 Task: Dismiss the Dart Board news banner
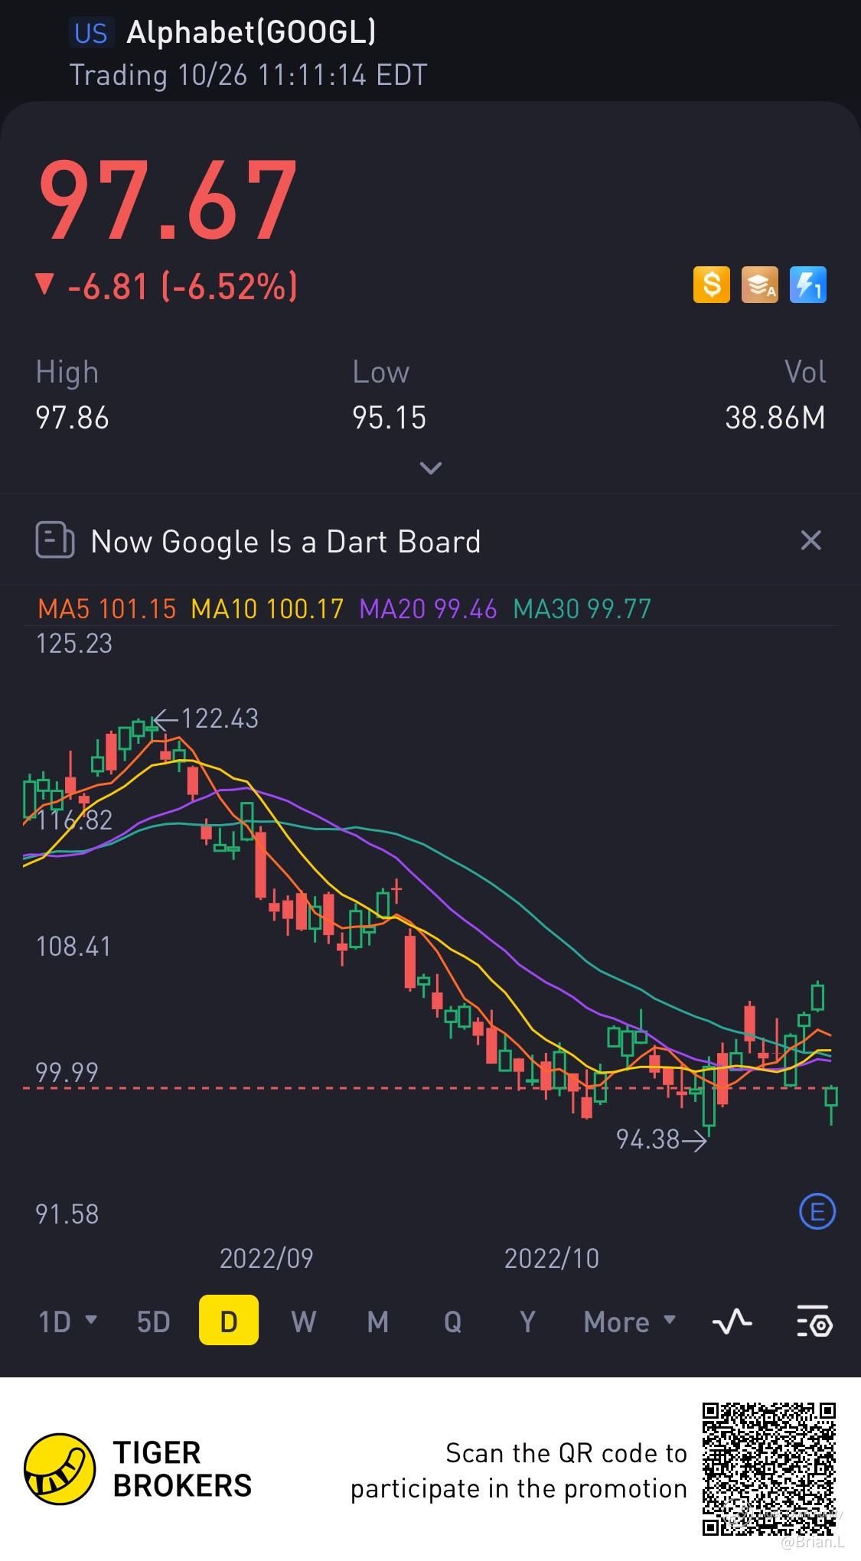click(x=810, y=541)
